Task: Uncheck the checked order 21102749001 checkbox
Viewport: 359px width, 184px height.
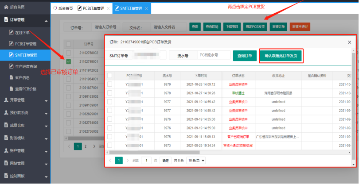Action: pos(69,61)
